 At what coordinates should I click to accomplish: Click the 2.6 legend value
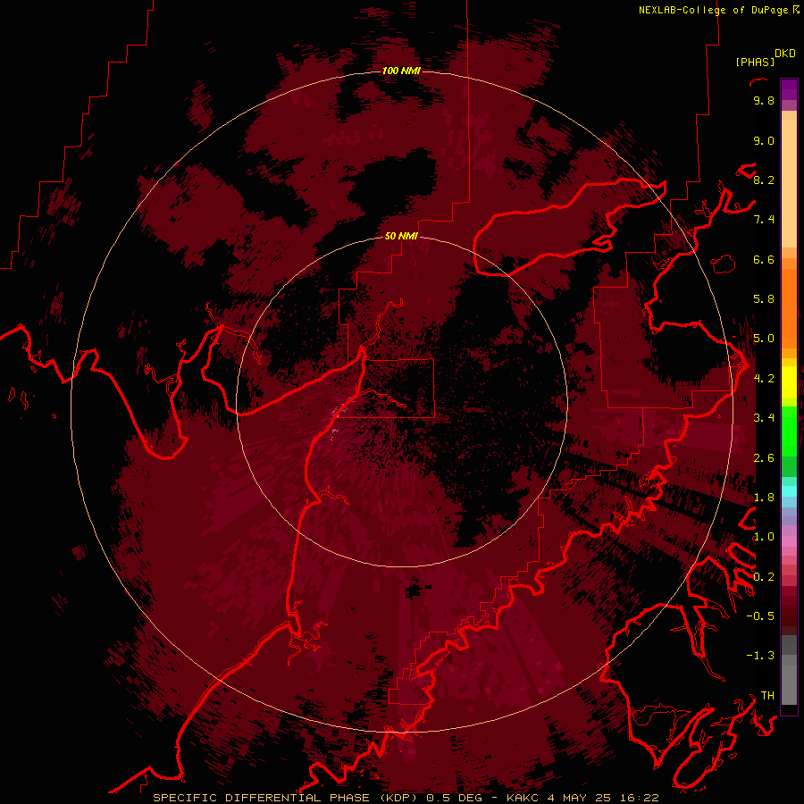764,458
